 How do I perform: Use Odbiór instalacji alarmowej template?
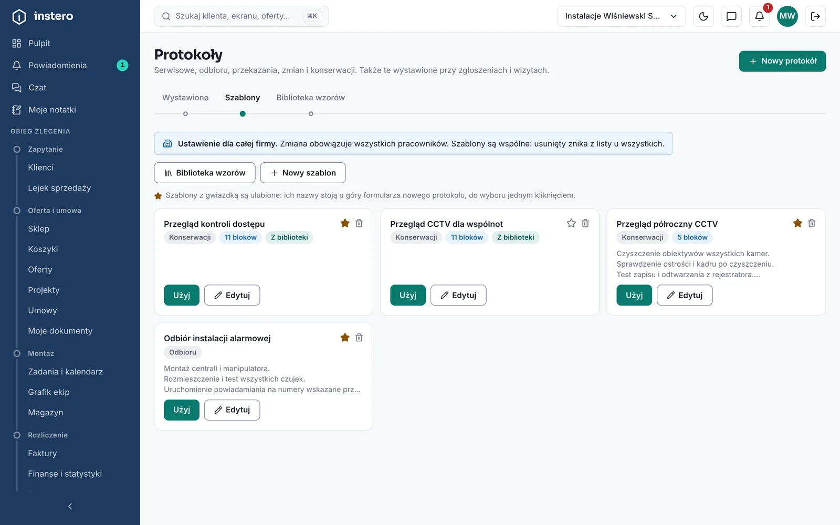click(x=182, y=409)
